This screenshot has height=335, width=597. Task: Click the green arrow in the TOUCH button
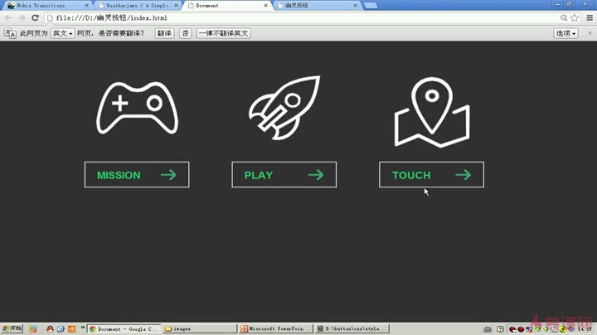point(463,175)
